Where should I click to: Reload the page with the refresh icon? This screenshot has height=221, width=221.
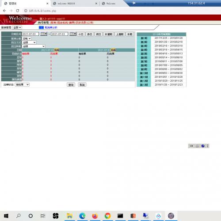point(18,11)
